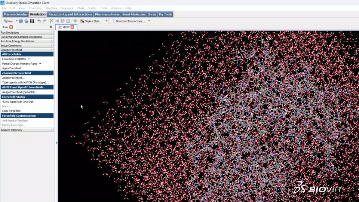The width and height of the screenshot is (359, 202).
Task: Click the open from server icon
Action: click(26, 21)
